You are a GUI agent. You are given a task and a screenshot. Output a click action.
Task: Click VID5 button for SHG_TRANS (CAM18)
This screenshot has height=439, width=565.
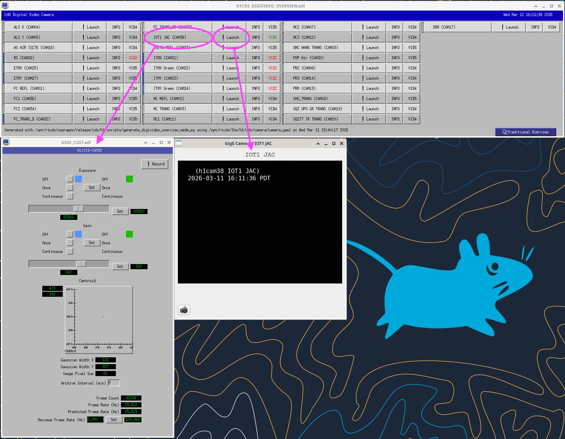[x=412, y=99]
